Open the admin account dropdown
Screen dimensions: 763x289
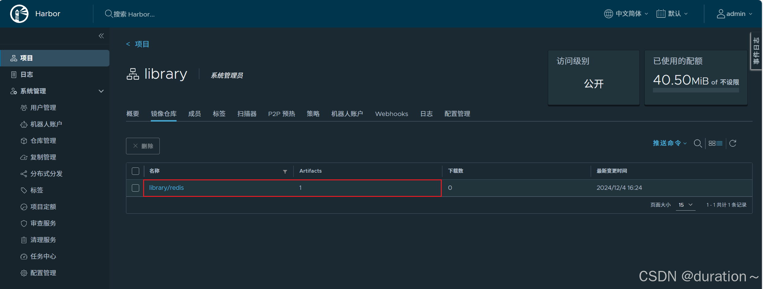point(734,14)
